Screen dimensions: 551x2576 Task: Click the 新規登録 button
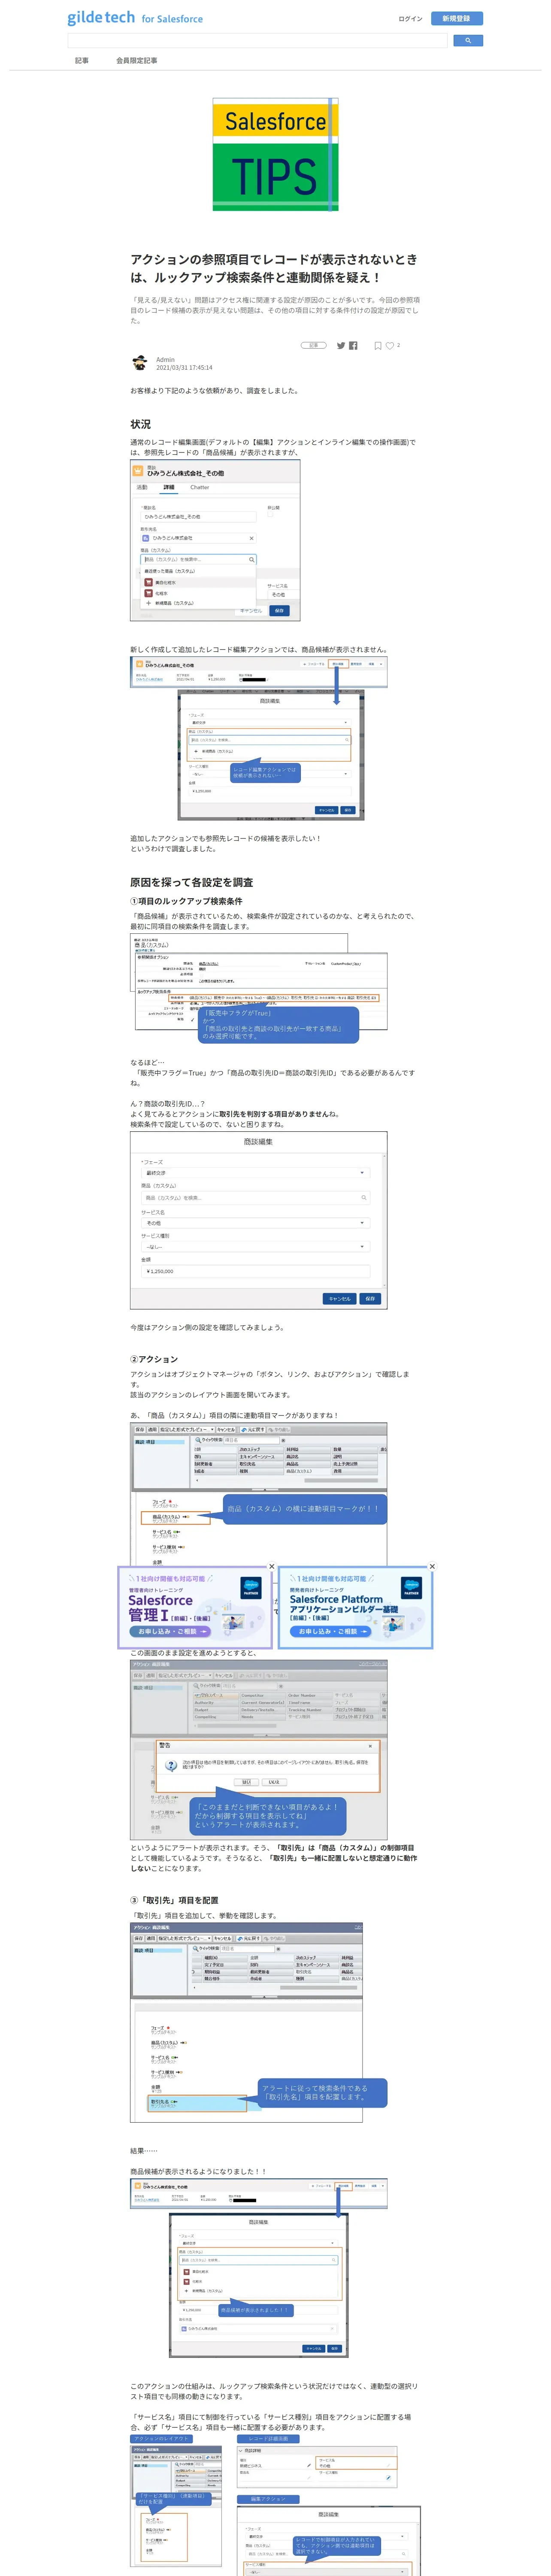pos(457,18)
